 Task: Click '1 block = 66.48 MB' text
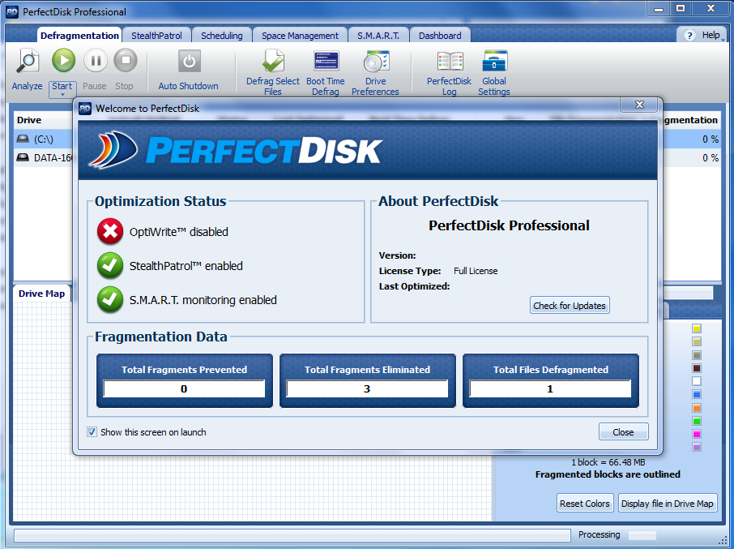coord(608,462)
